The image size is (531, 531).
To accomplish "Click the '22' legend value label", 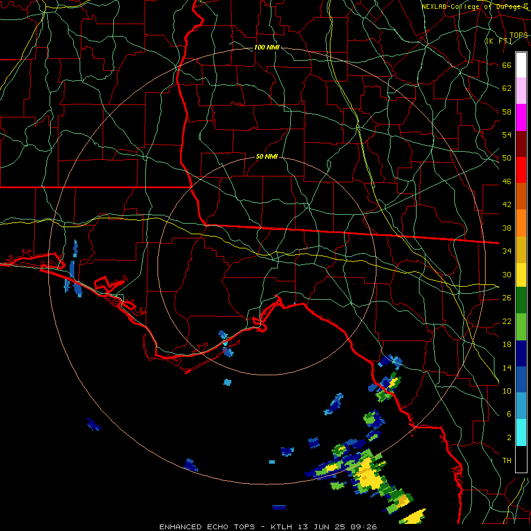I will coord(507,321).
